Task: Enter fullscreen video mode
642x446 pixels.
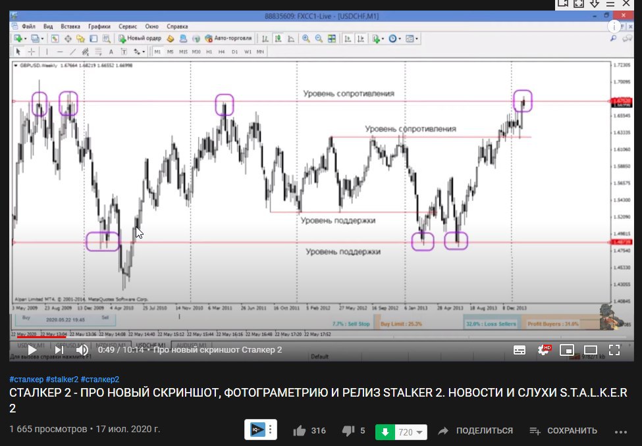Action: [614, 350]
